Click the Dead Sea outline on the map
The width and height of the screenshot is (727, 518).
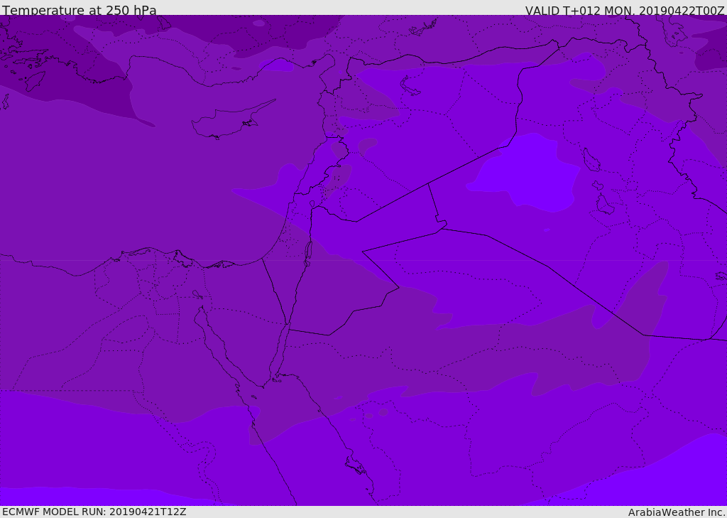[308, 254]
